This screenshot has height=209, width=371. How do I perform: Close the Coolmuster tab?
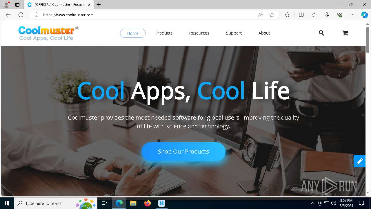pos(89,5)
